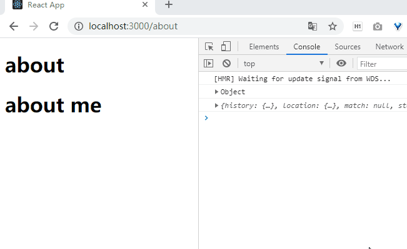This screenshot has height=249, width=407.
Task: Go back with the browser back arrow
Action: click(x=14, y=26)
